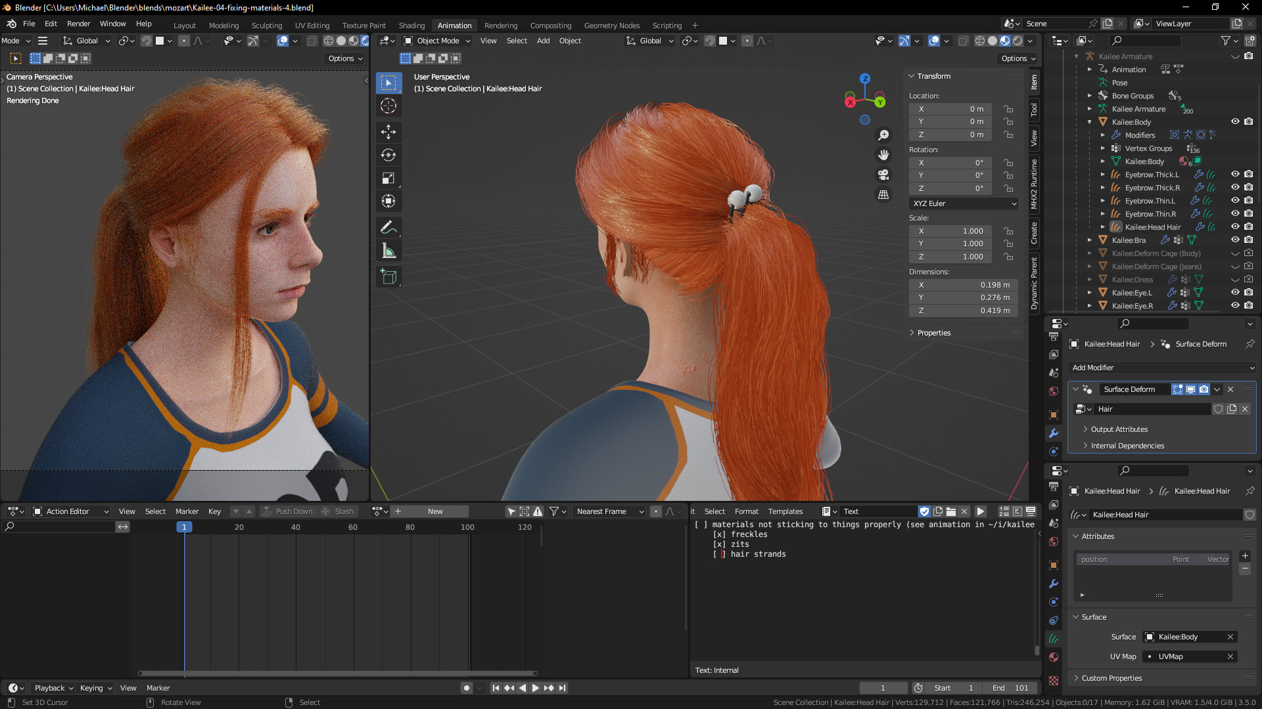Select the Scale tool

pos(388,178)
